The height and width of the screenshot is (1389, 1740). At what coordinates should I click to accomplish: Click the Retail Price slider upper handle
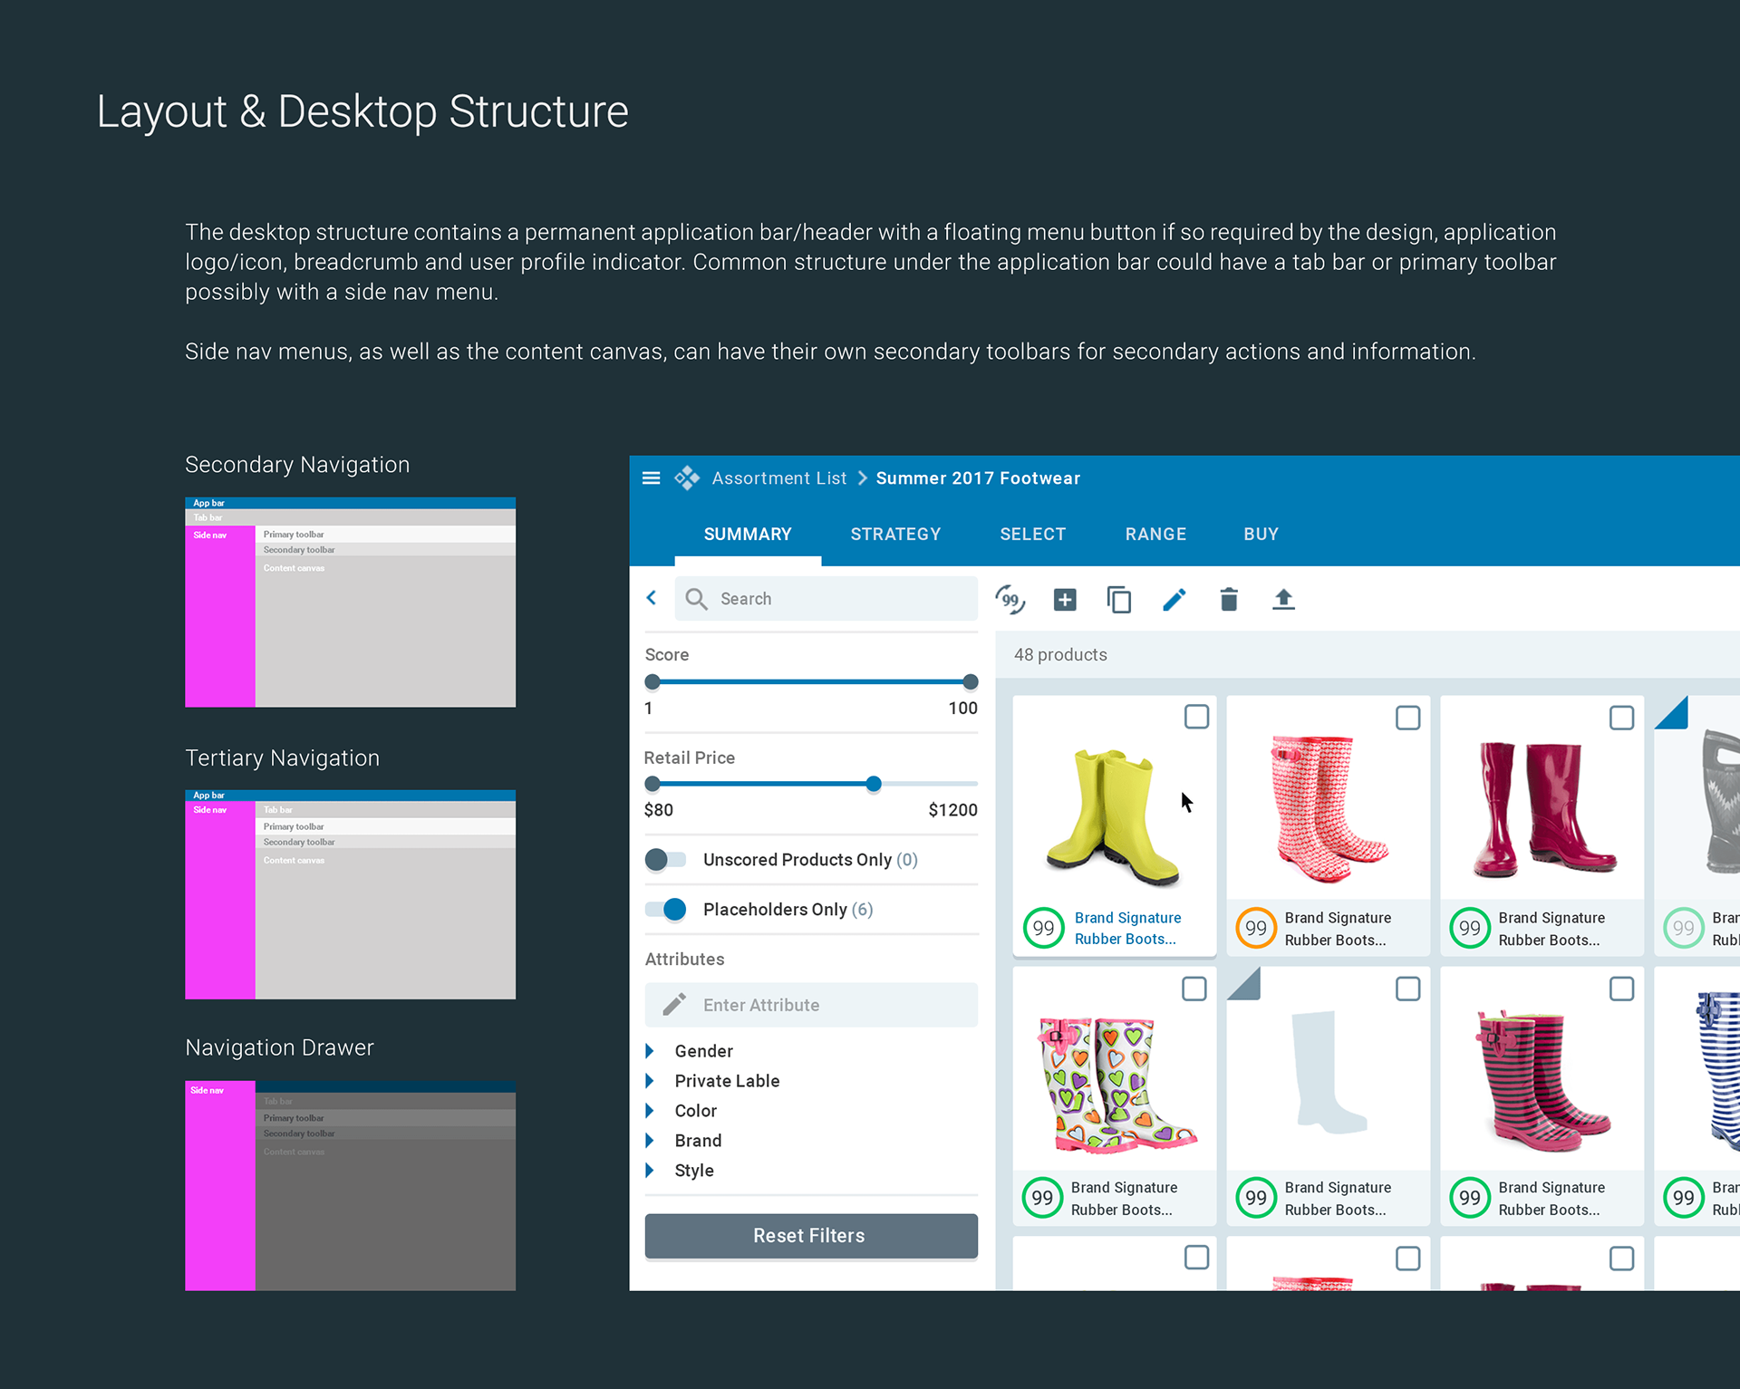(874, 785)
